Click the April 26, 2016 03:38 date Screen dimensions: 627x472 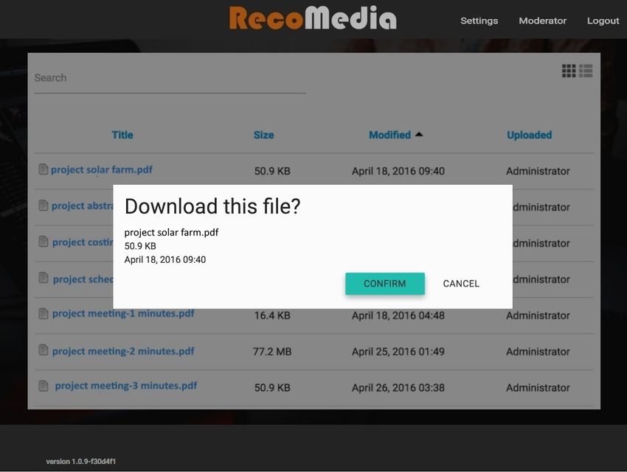coord(398,387)
